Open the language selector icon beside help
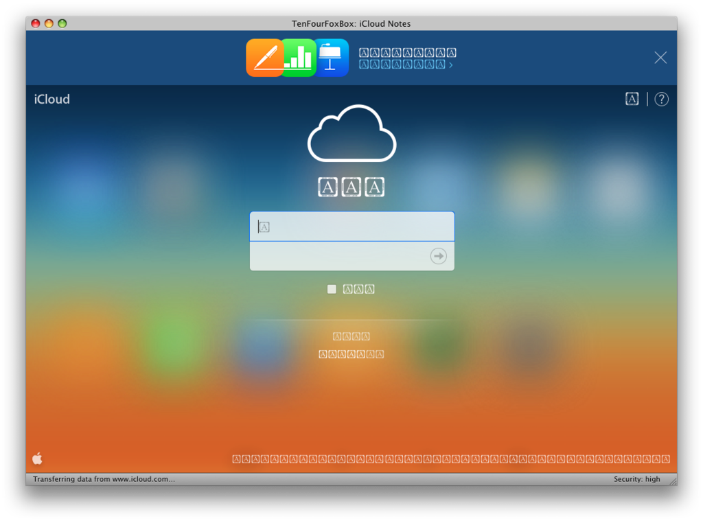The width and height of the screenshot is (703, 521). tap(632, 99)
